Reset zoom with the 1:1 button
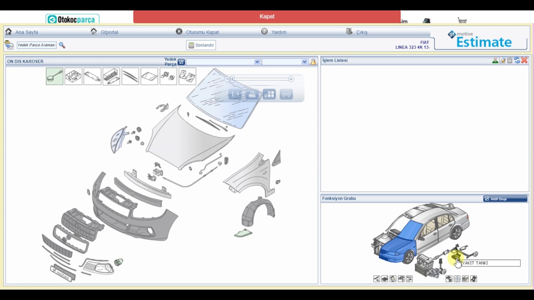 [x=235, y=95]
